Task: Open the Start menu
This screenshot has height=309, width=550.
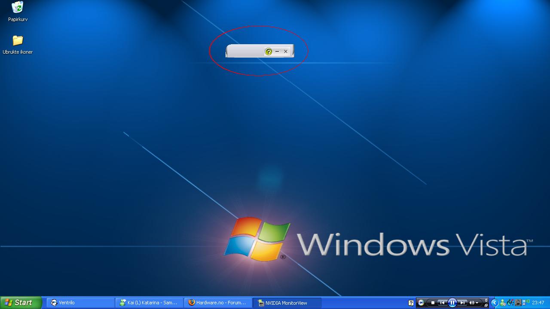Action: point(21,303)
